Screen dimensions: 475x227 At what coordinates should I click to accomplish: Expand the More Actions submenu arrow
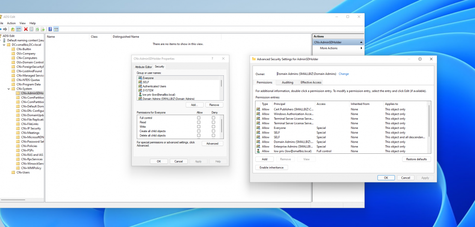tap(361, 48)
